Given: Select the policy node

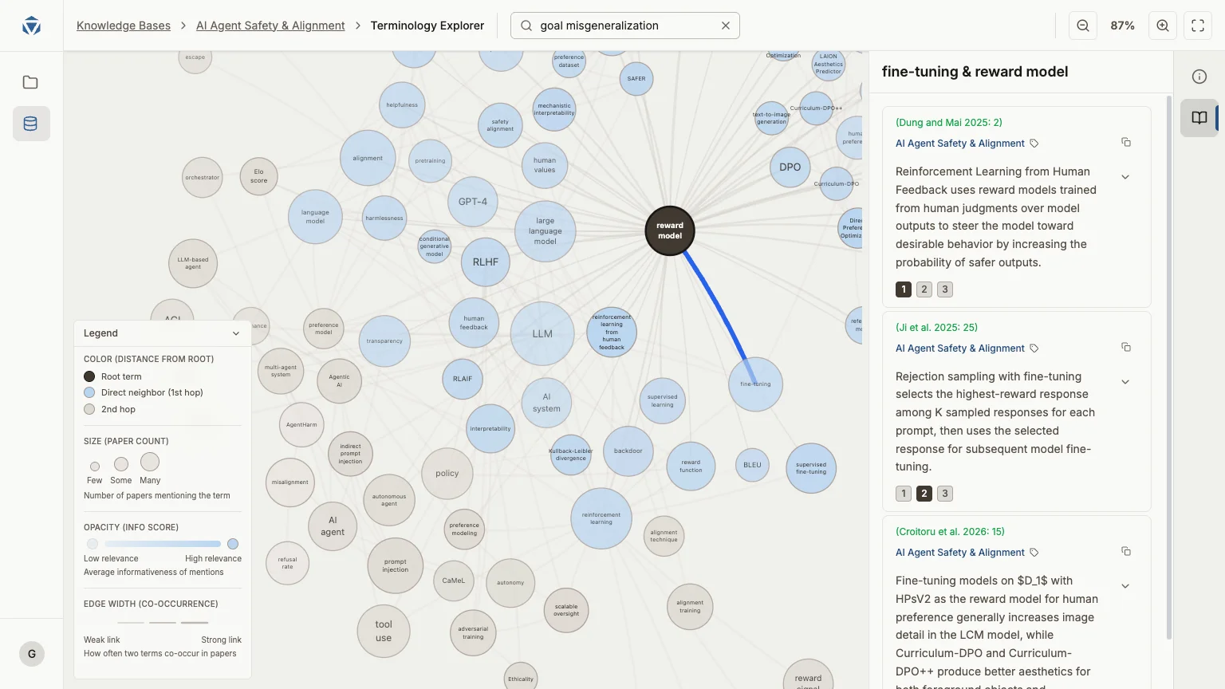Looking at the screenshot, I should click(x=447, y=474).
